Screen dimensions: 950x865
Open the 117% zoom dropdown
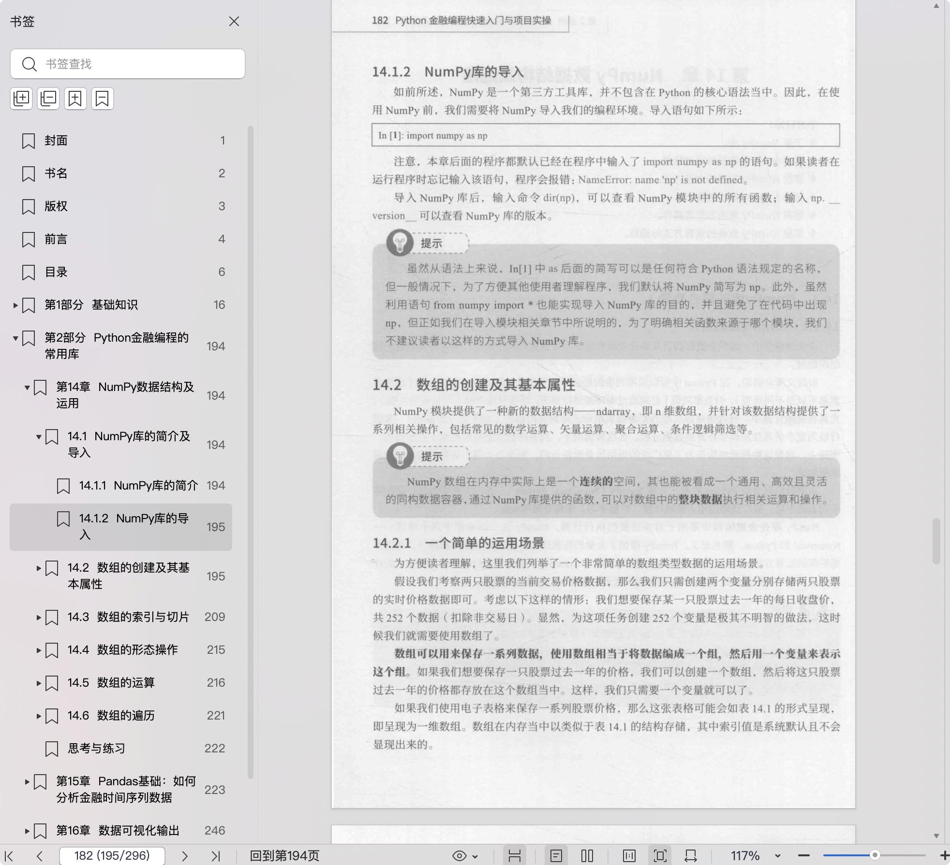tap(777, 856)
